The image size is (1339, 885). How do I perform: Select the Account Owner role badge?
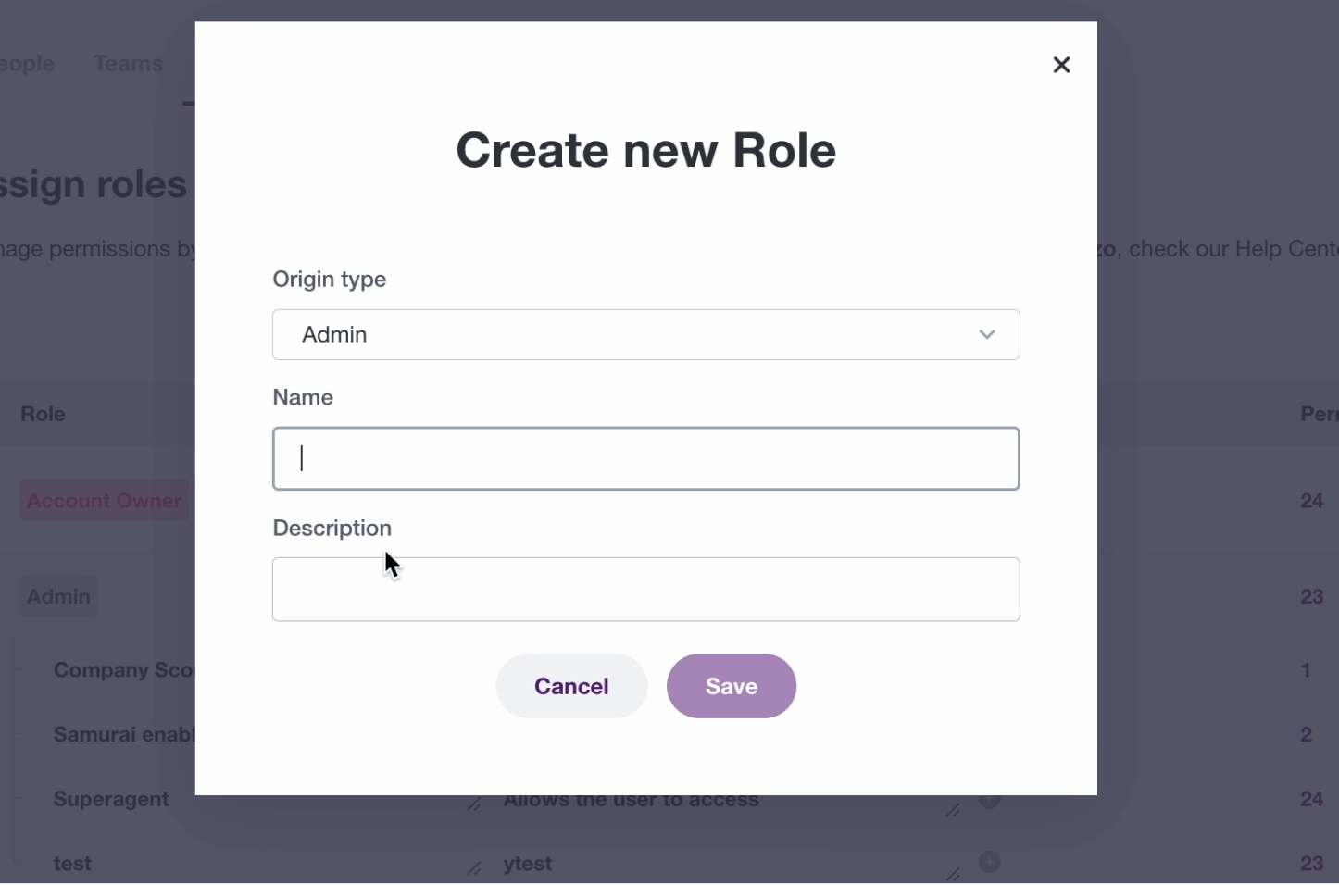(105, 501)
